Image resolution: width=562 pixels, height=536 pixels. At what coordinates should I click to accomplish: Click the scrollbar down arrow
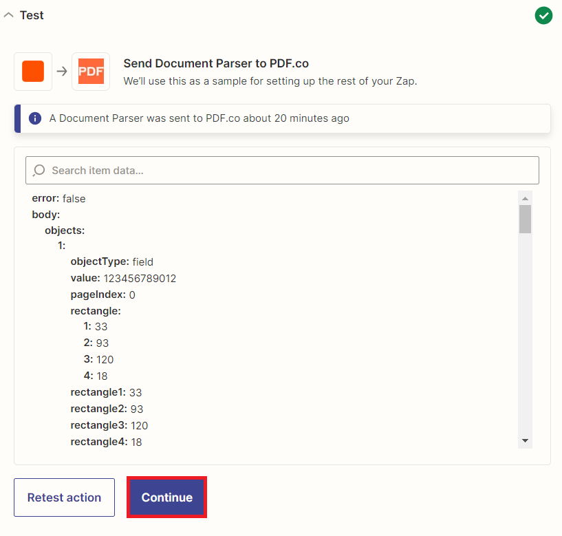(x=525, y=440)
